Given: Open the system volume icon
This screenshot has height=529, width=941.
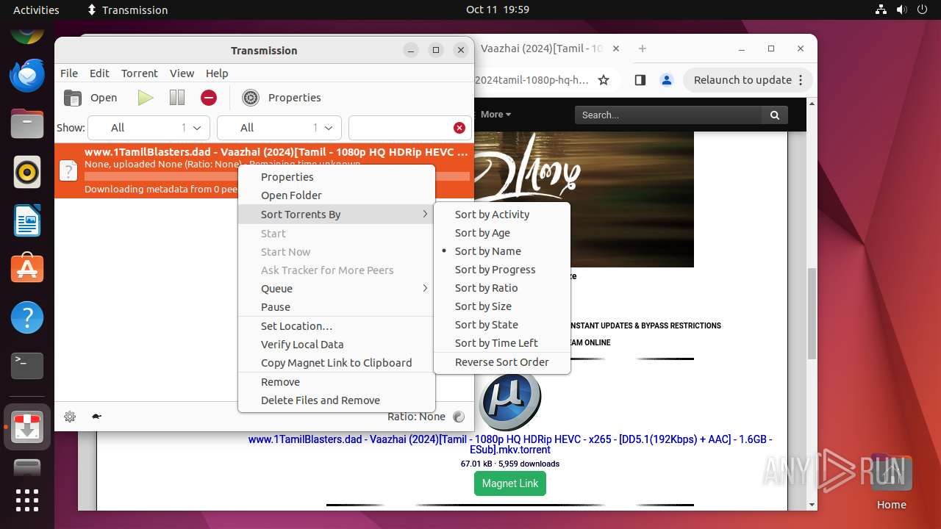Looking at the screenshot, I should pos(902,10).
